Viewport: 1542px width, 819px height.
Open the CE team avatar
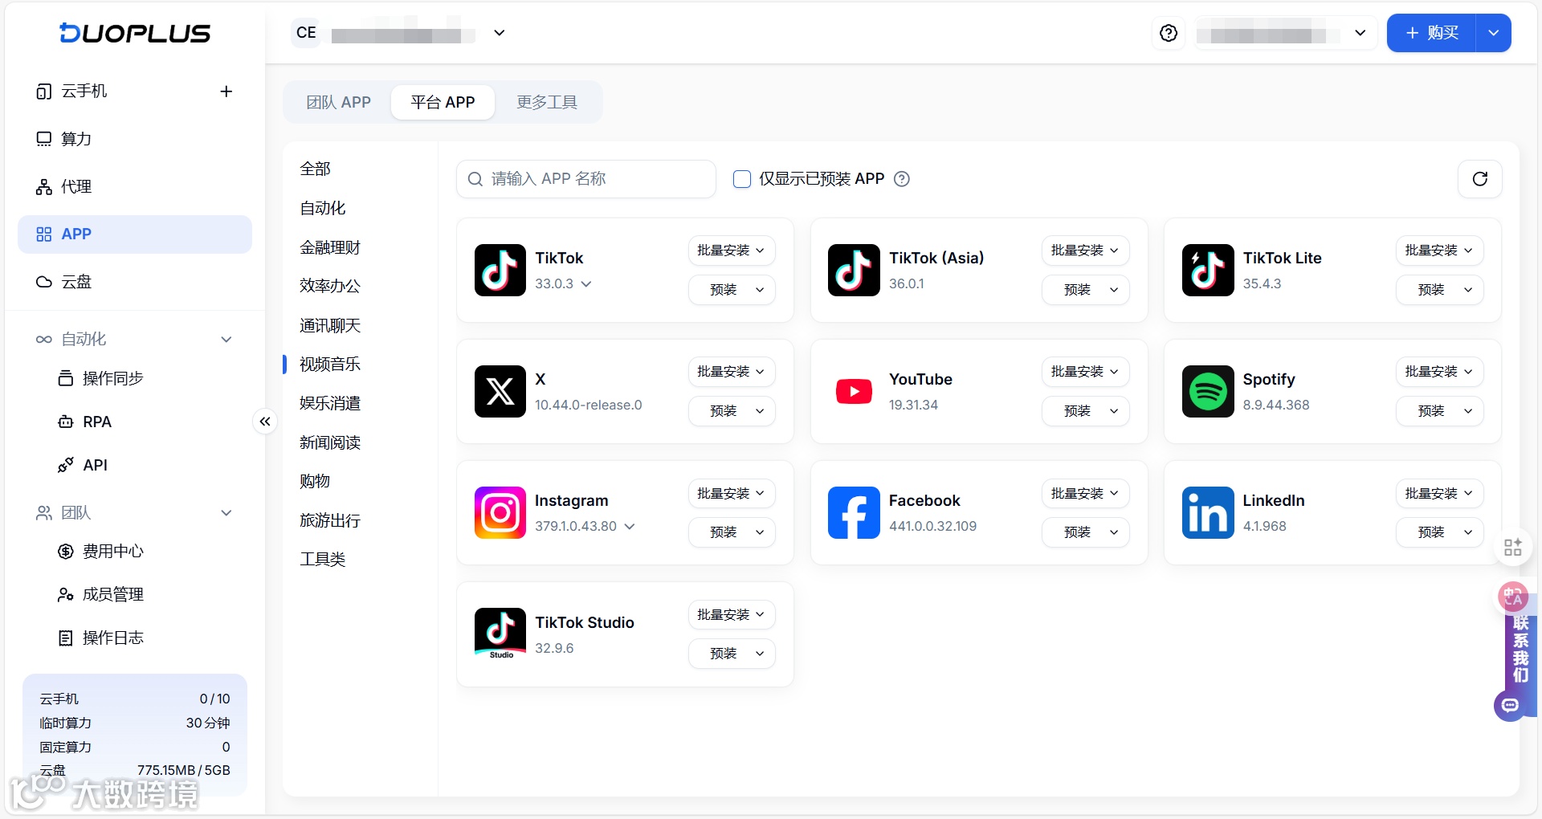click(x=306, y=33)
